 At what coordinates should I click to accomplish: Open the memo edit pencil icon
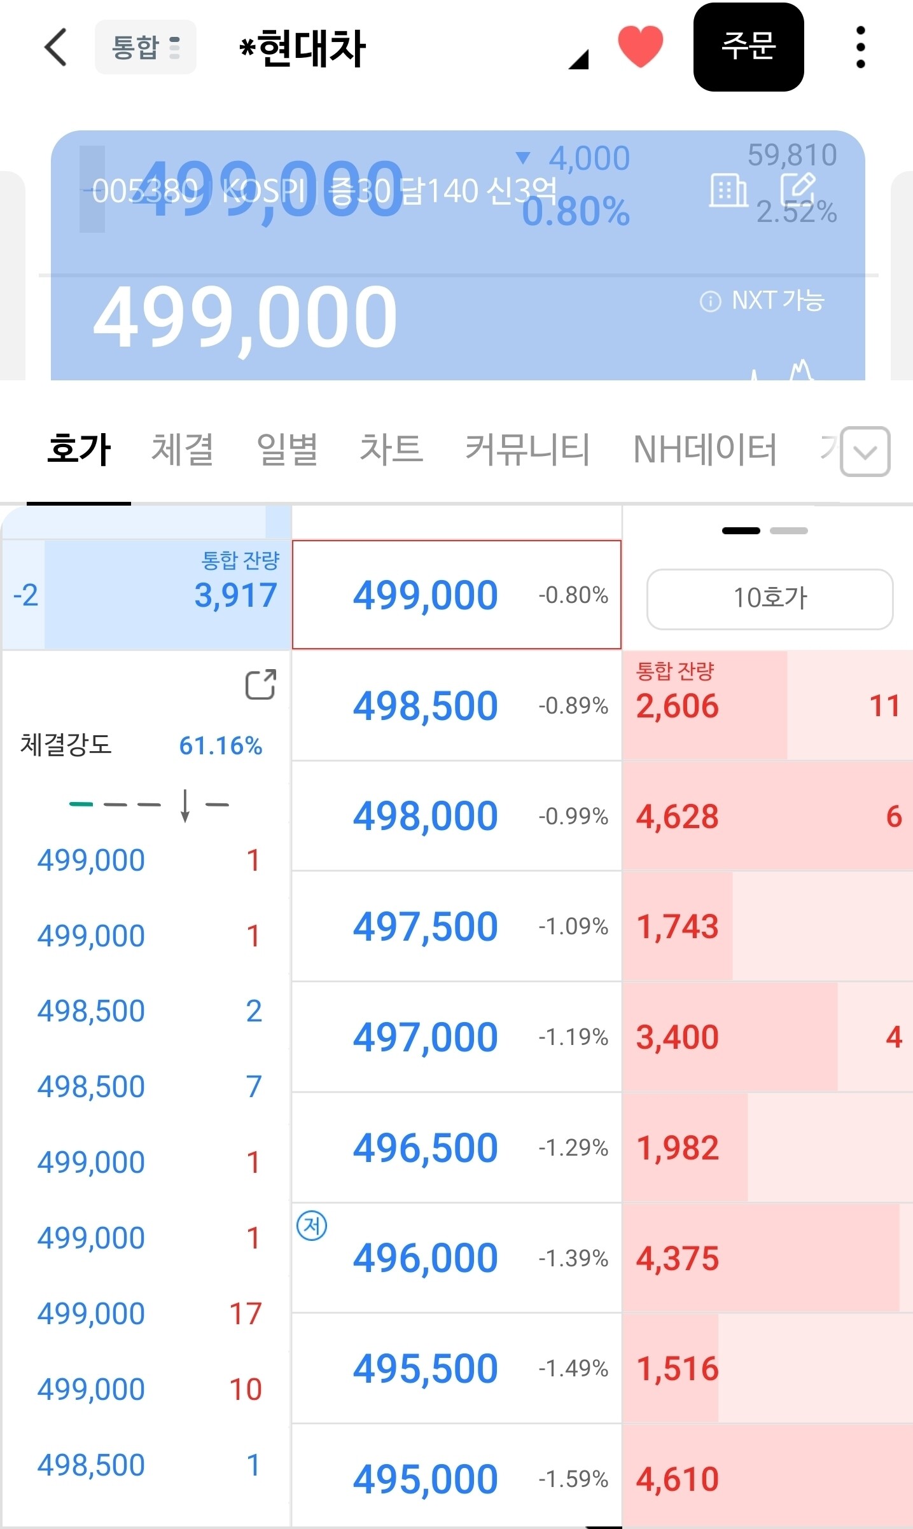(x=798, y=189)
